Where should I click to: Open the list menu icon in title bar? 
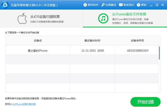157,5
